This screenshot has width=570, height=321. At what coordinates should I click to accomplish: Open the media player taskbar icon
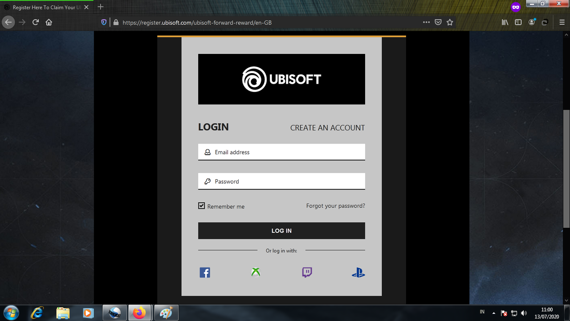click(x=88, y=313)
